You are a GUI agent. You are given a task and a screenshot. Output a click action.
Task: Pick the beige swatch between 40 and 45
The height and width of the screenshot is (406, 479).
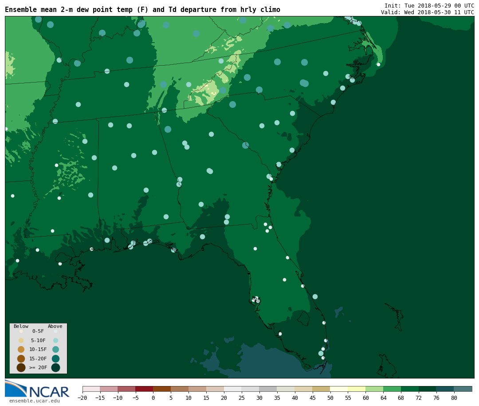(304, 389)
